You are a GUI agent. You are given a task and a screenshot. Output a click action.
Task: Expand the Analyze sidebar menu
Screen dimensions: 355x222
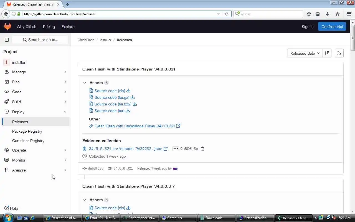[x=35, y=170]
